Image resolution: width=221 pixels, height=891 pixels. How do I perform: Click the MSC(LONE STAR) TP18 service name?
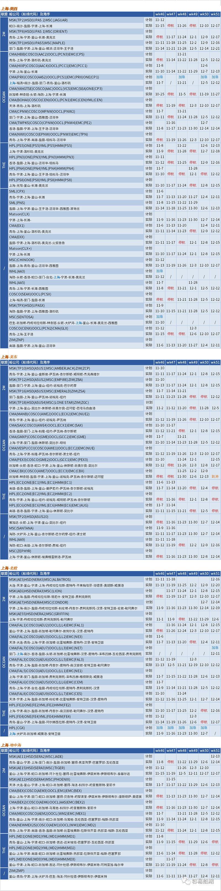click(x=49, y=402)
